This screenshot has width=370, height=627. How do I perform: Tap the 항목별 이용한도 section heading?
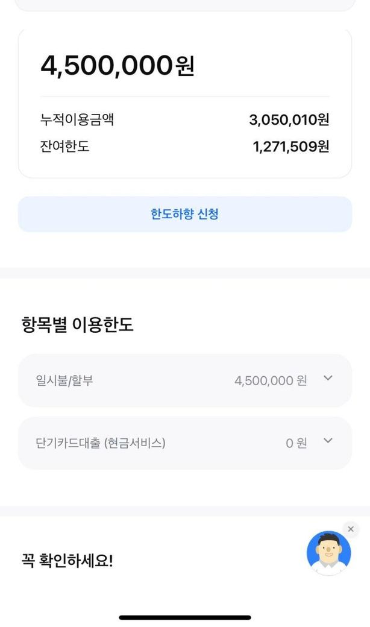[x=77, y=325]
